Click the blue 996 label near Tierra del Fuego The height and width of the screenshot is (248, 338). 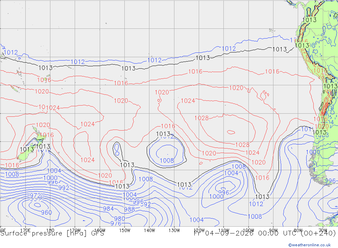330,181
